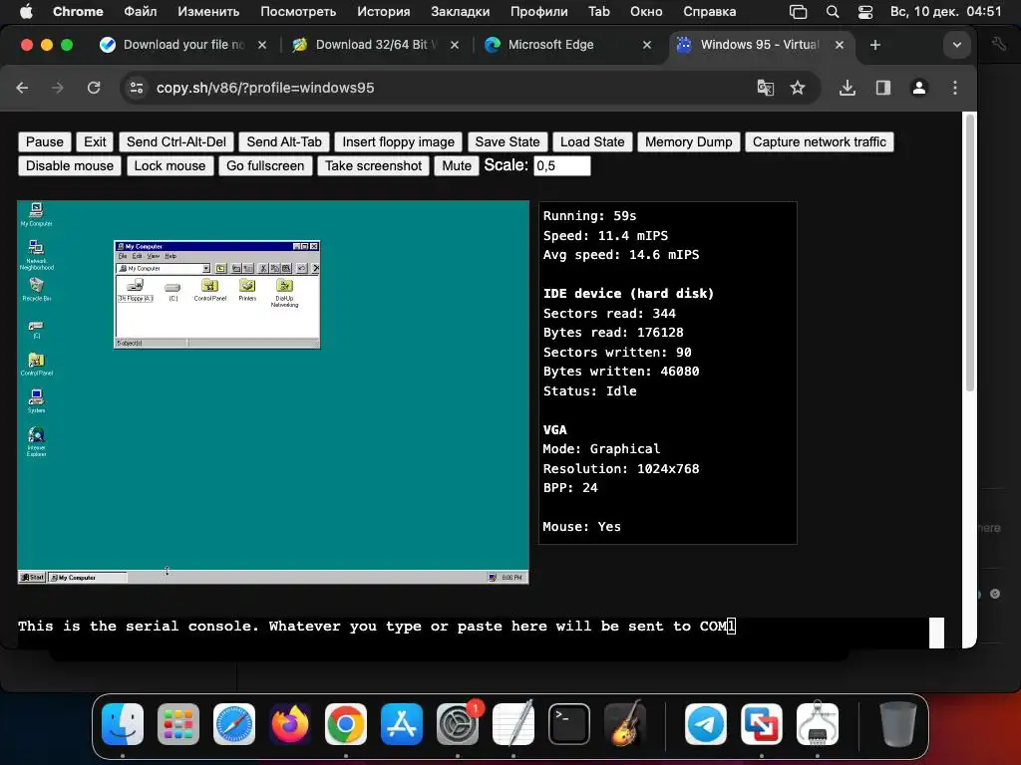Toggle the Lock mouse button
This screenshot has width=1021, height=765.
(x=170, y=166)
